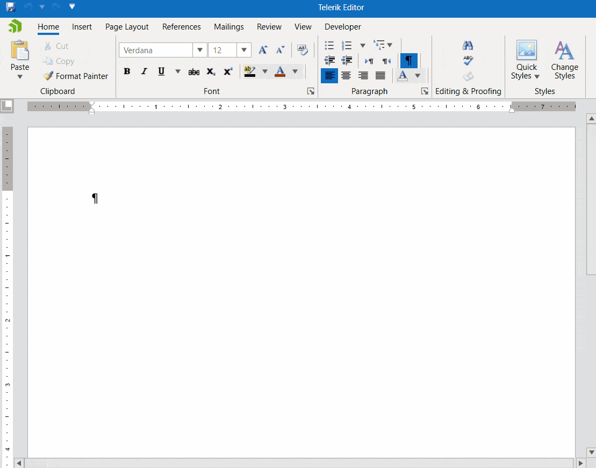Image resolution: width=596 pixels, height=468 pixels.
Task: Open the Find dialog via binoculars icon
Action: 468,45
